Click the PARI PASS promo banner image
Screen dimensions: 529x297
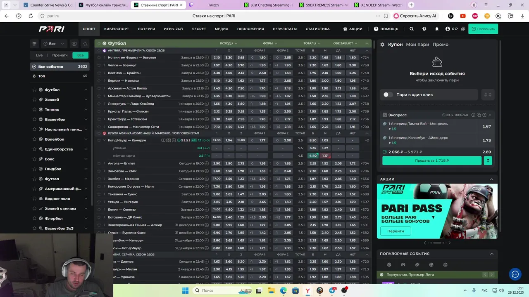pos(437,211)
